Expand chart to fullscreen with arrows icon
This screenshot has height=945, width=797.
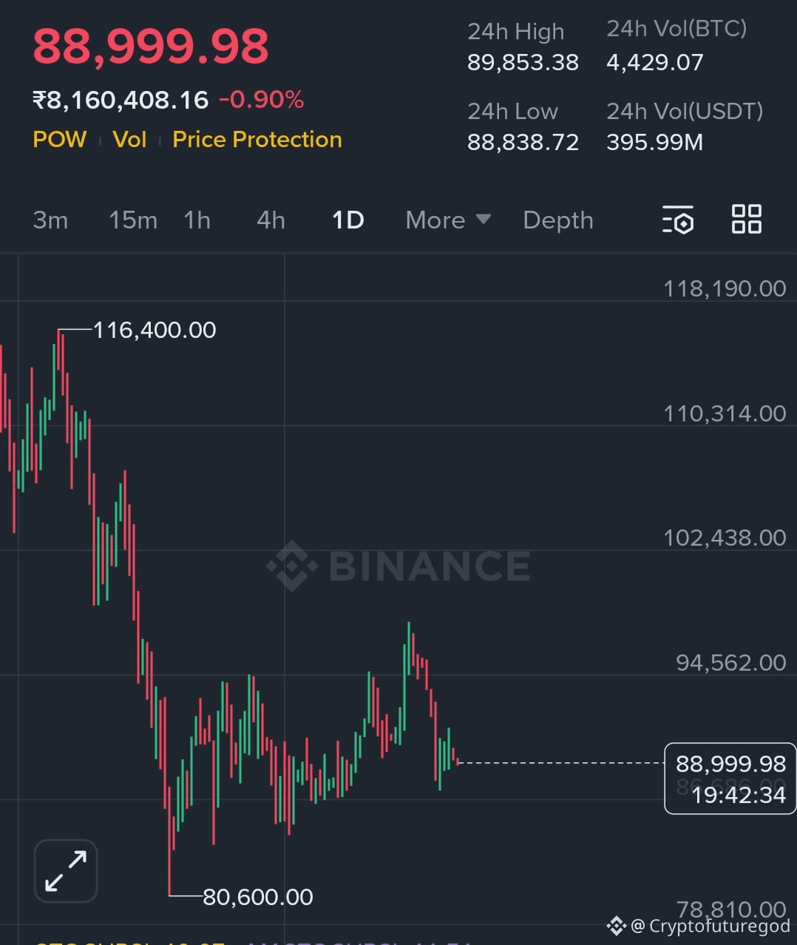pos(66,871)
